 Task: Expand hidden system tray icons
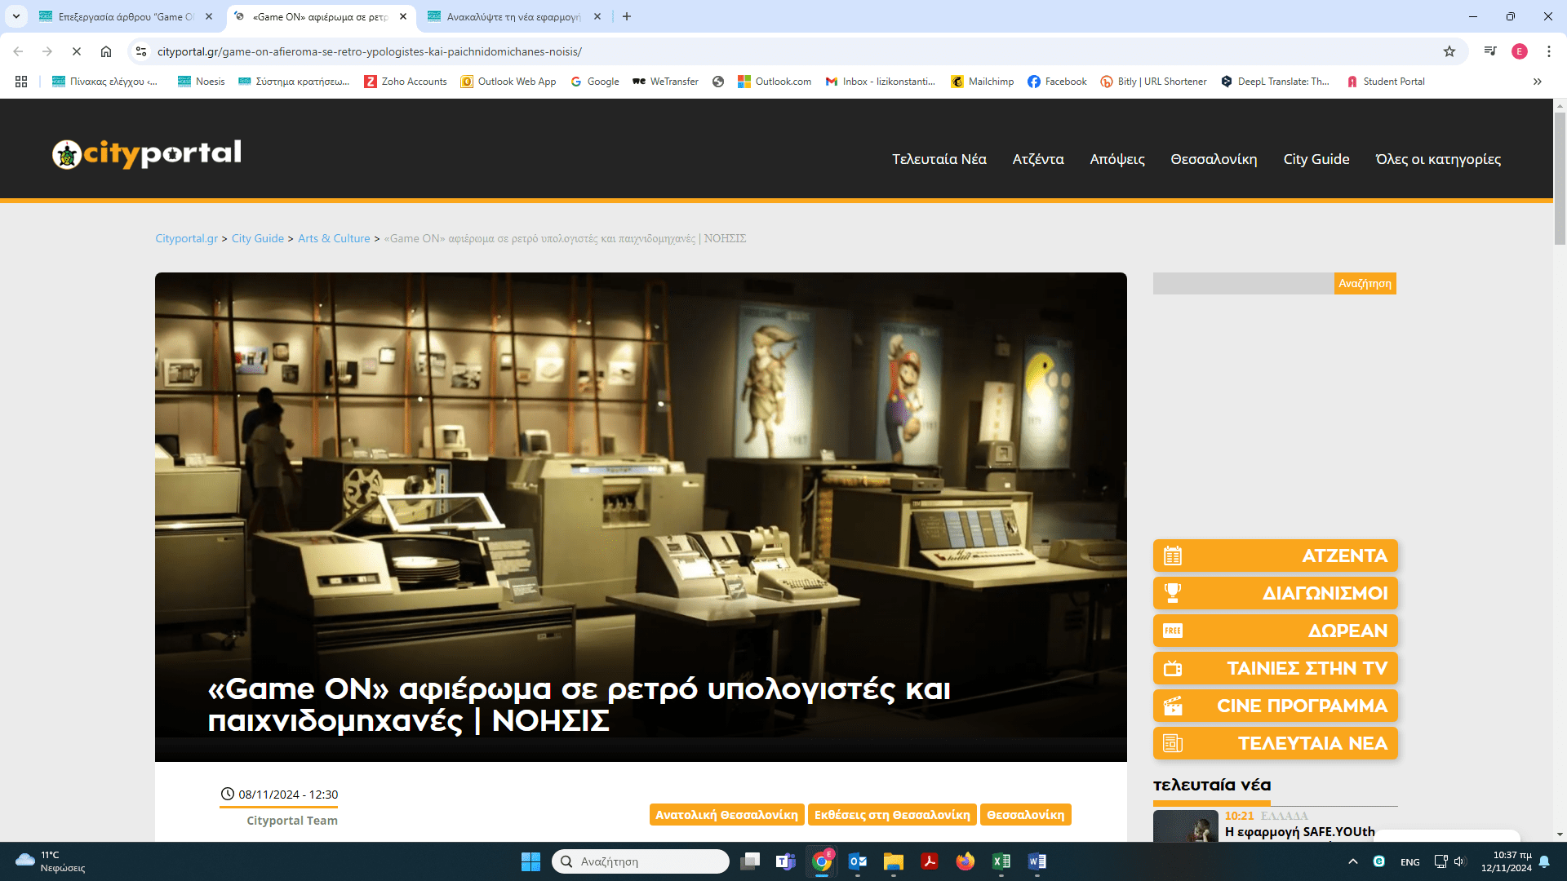[1352, 861]
